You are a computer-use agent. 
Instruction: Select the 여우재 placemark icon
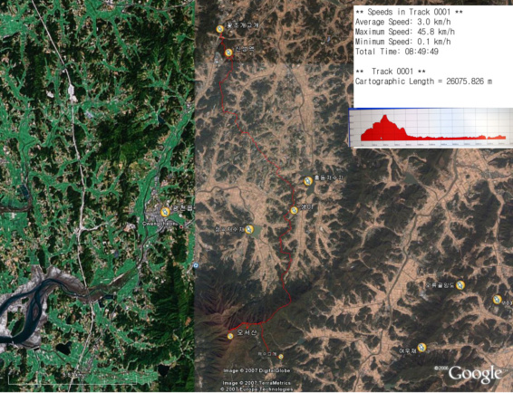point(421,347)
